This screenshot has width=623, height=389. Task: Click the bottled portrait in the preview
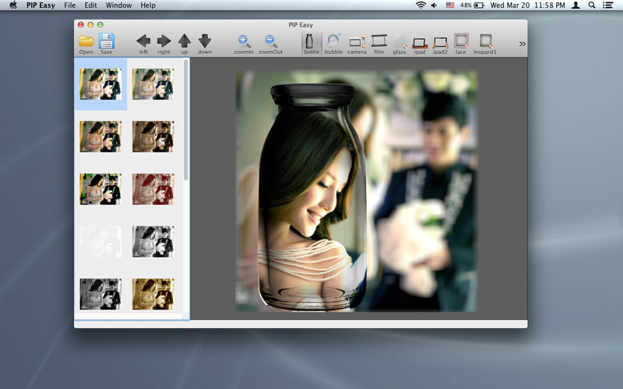click(x=312, y=198)
